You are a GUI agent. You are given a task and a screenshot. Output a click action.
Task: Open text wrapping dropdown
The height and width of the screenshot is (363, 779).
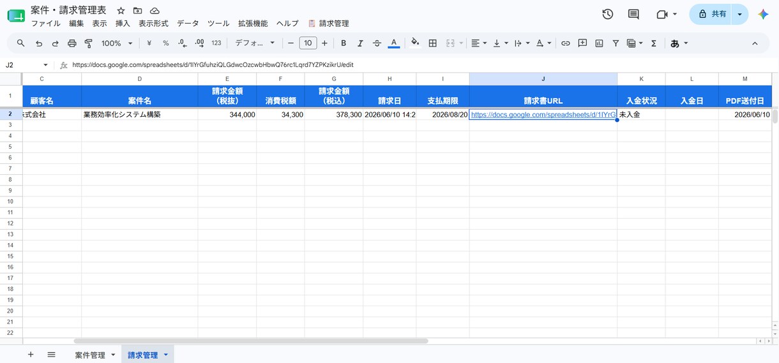[522, 43]
